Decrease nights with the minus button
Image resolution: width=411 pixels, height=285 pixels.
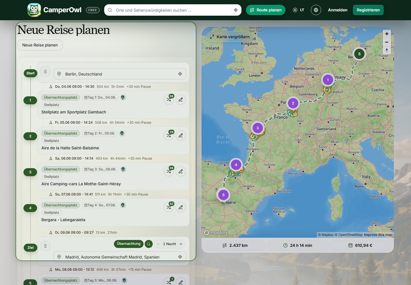click(x=158, y=244)
